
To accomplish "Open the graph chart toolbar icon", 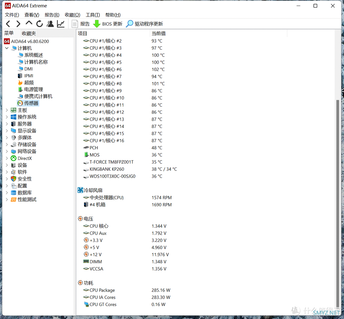I will (61, 24).
